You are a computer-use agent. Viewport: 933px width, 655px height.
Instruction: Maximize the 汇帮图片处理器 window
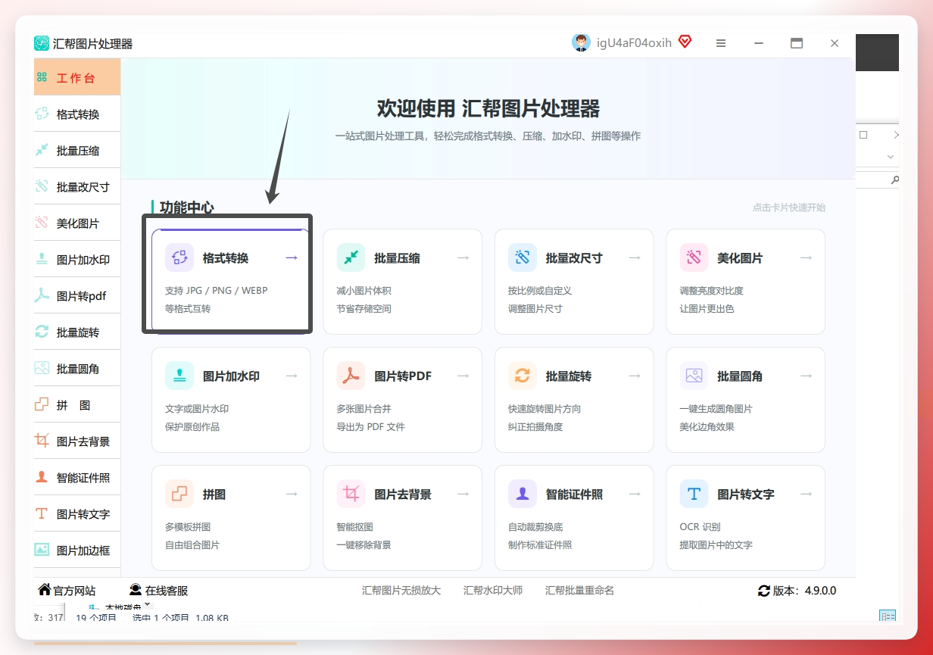797,43
